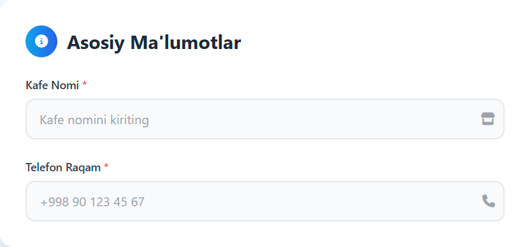Viewport: 518px width, 247px height.
Task: Select the word "Asosiy" in the section title
Action: [x=96, y=43]
